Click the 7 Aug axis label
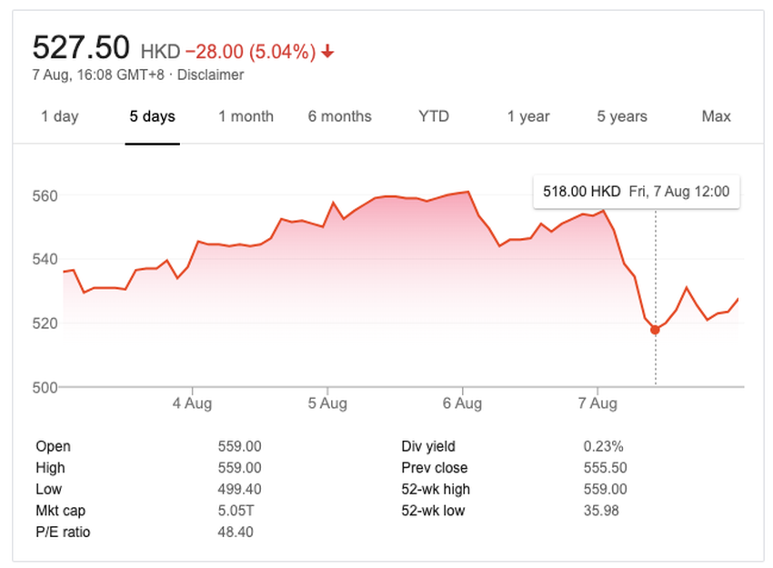 click(x=597, y=403)
